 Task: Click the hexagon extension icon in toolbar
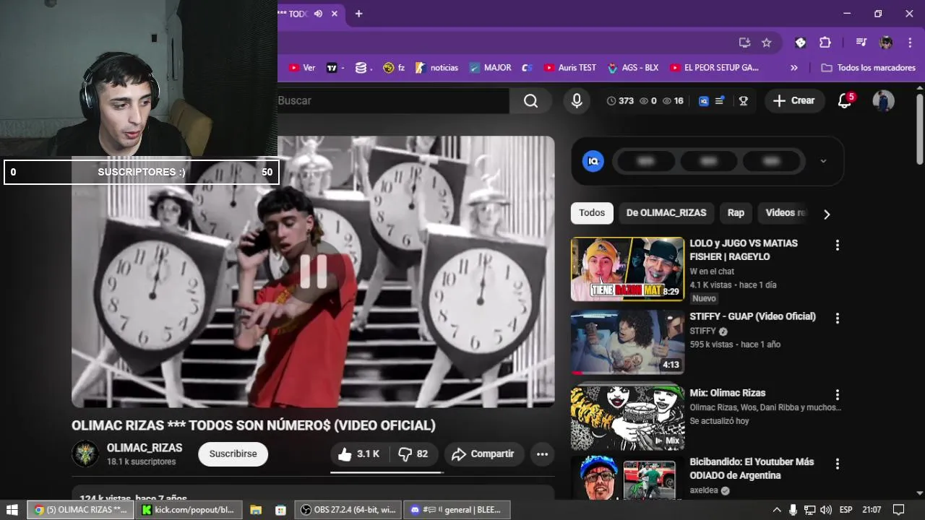(x=800, y=43)
